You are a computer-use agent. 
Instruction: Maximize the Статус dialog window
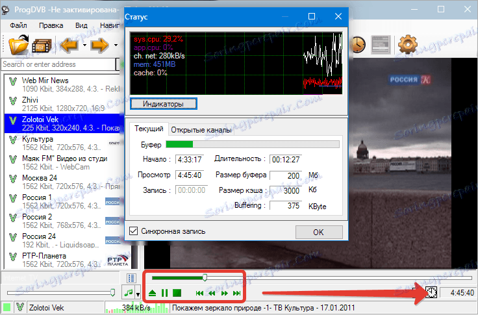312,16
